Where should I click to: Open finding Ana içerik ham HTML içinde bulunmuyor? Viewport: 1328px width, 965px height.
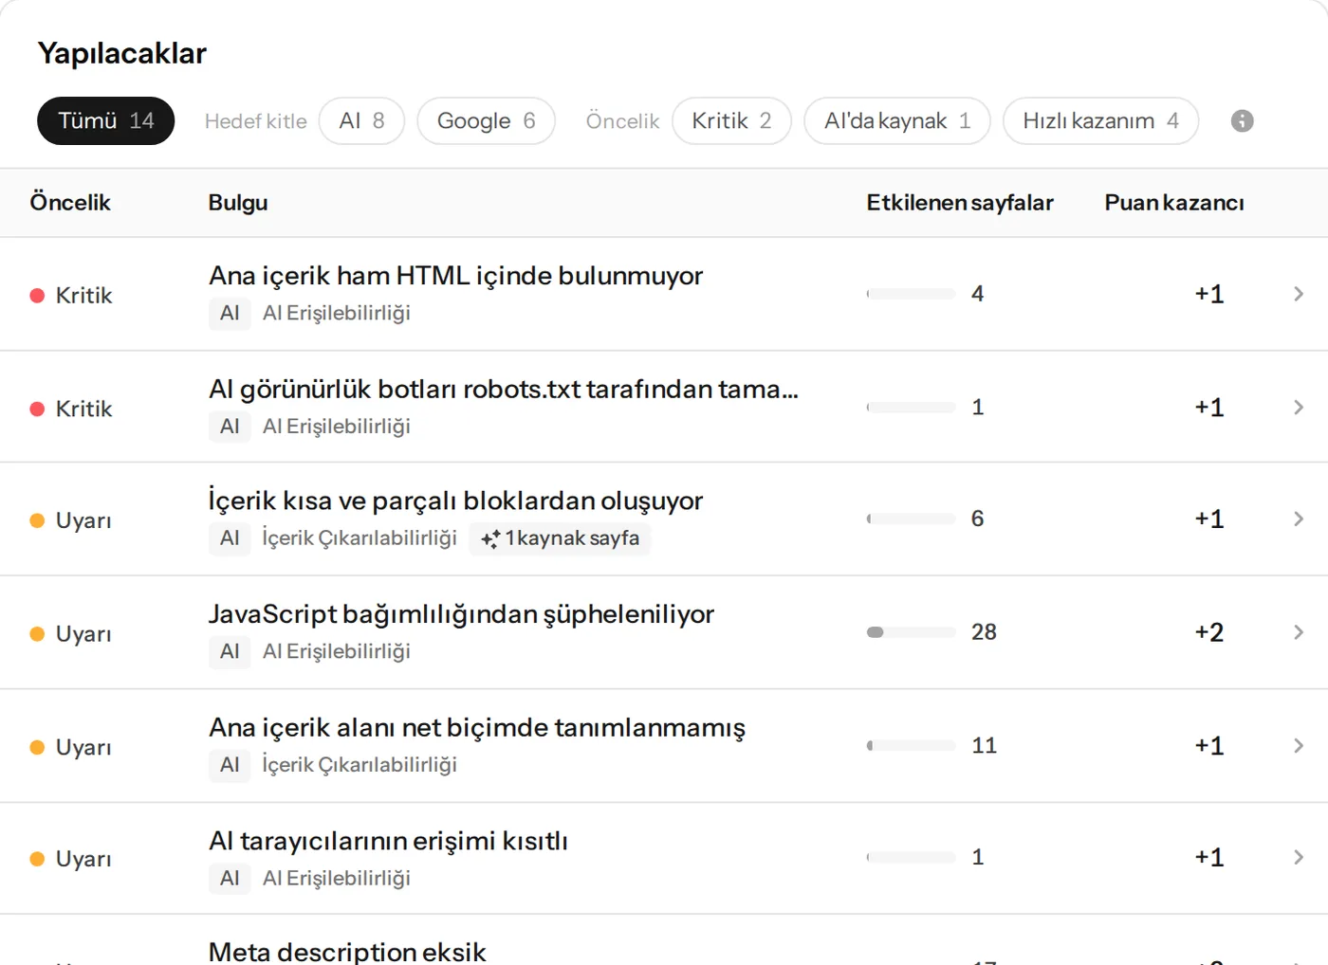pos(455,276)
